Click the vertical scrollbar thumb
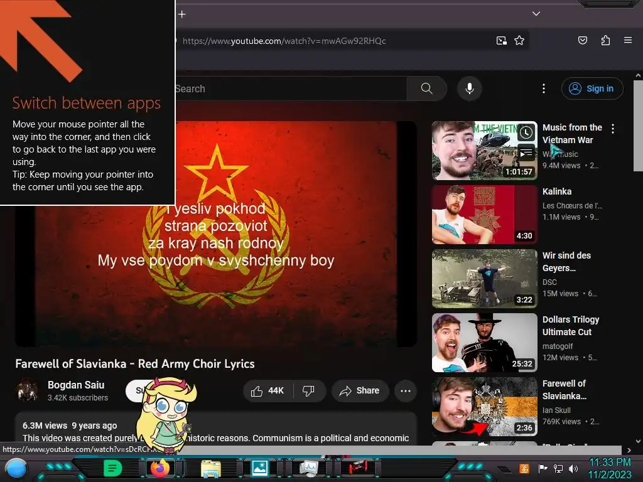The height and width of the screenshot is (482, 643). (x=638, y=126)
